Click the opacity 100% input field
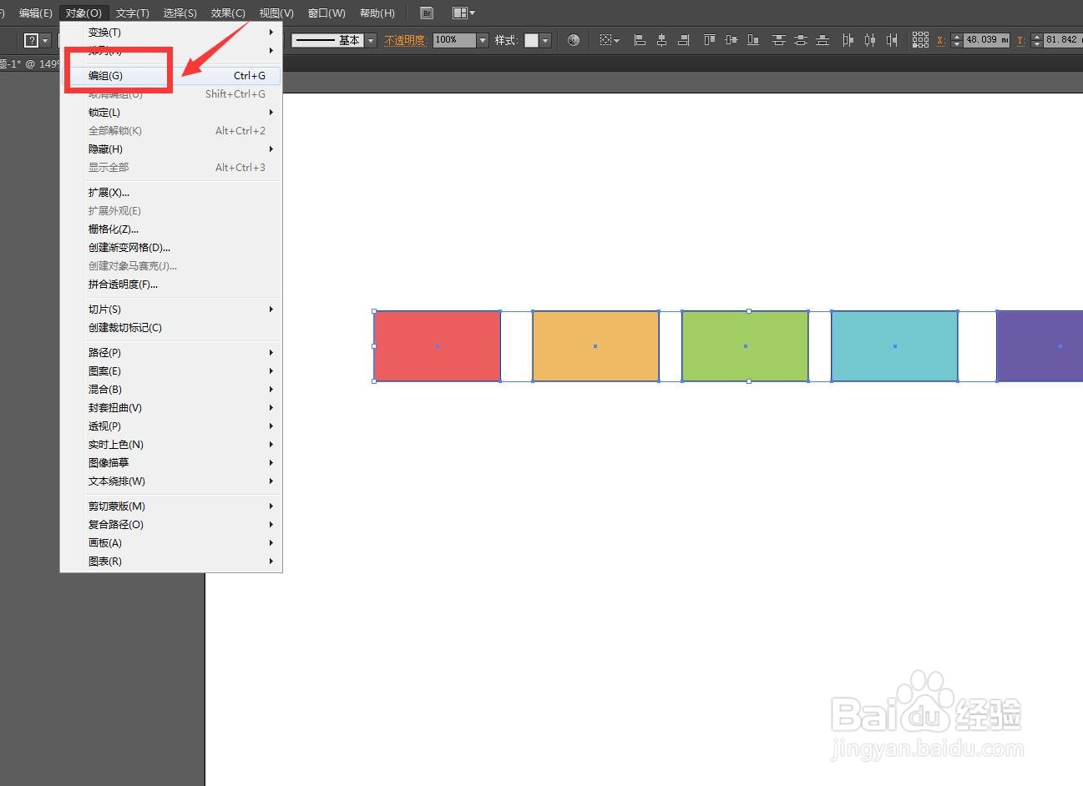 (454, 40)
